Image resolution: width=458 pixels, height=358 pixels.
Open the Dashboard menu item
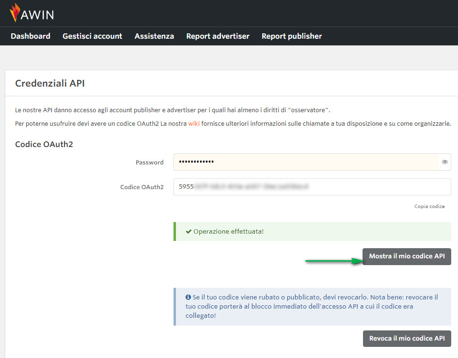pos(31,36)
